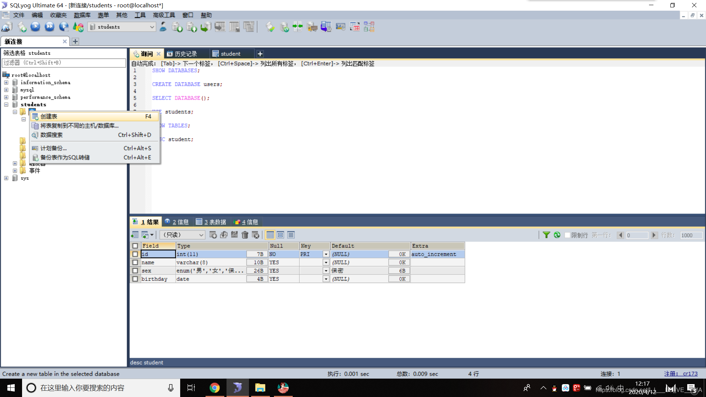The image size is (706, 397).
Task: Click the duplicate row icon
Action: [x=224, y=235]
